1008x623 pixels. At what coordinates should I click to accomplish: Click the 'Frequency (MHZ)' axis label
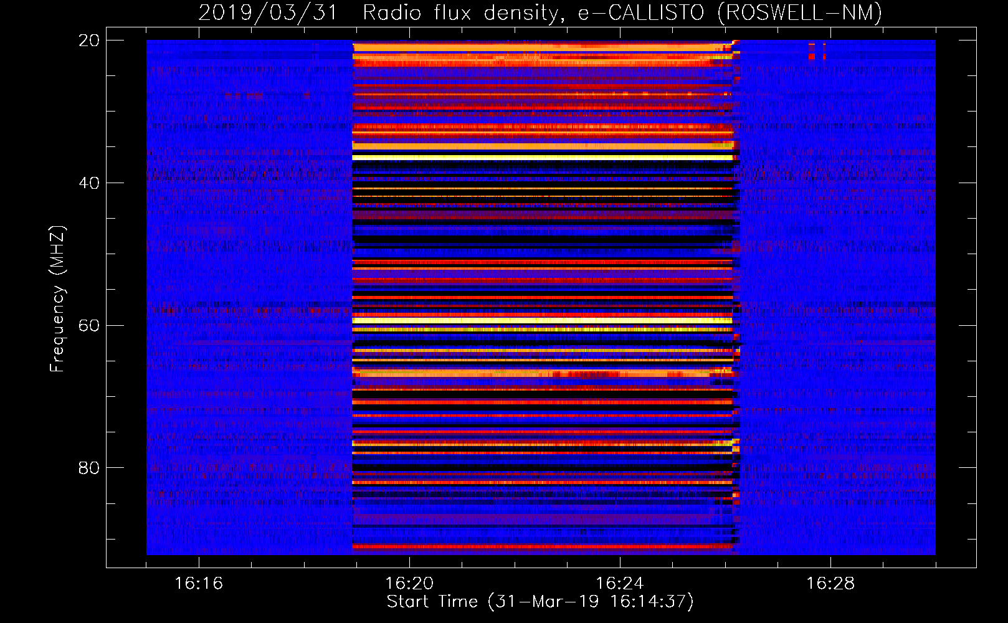57,299
